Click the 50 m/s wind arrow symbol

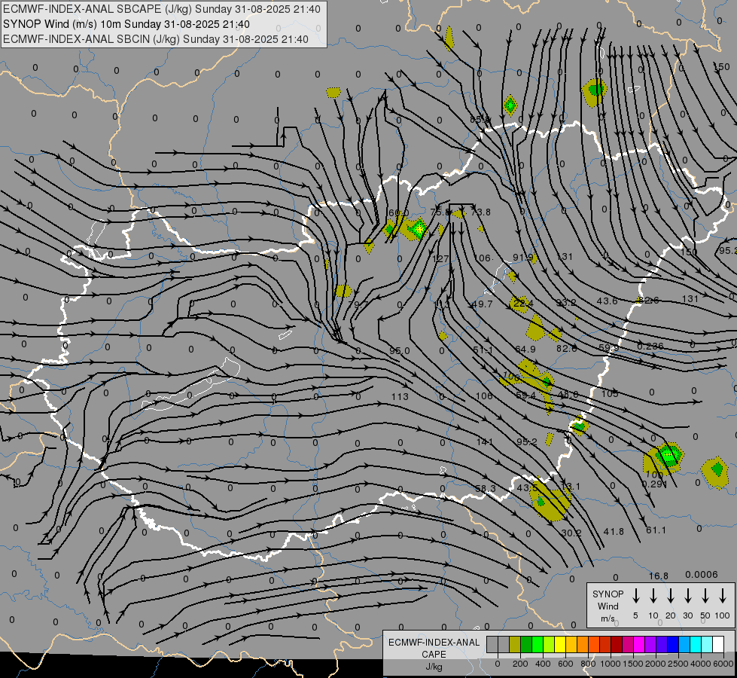point(705,596)
